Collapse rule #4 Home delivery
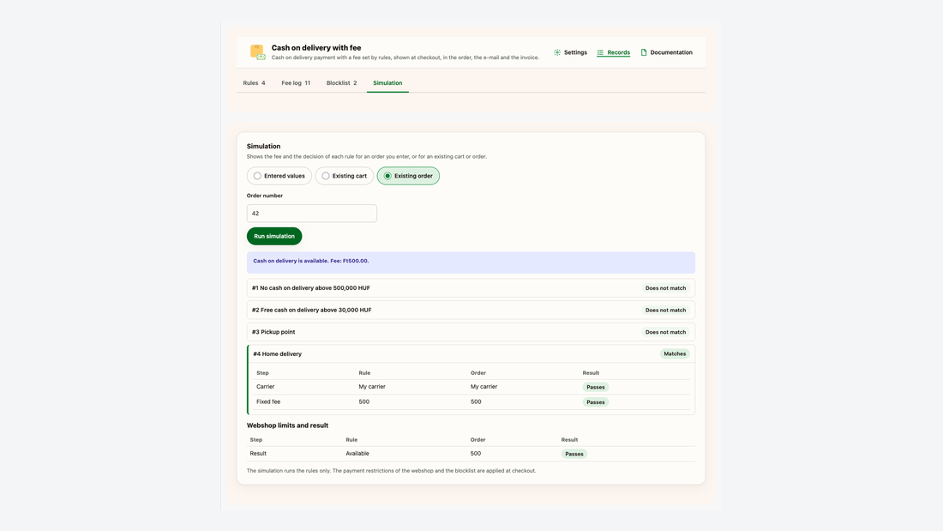The width and height of the screenshot is (943, 531). click(x=471, y=354)
